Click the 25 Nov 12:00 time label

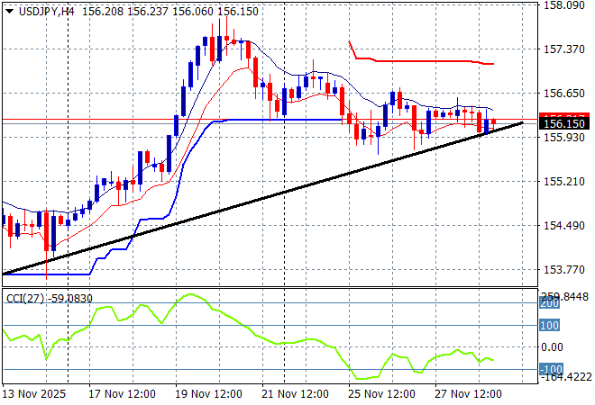point(382,393)
